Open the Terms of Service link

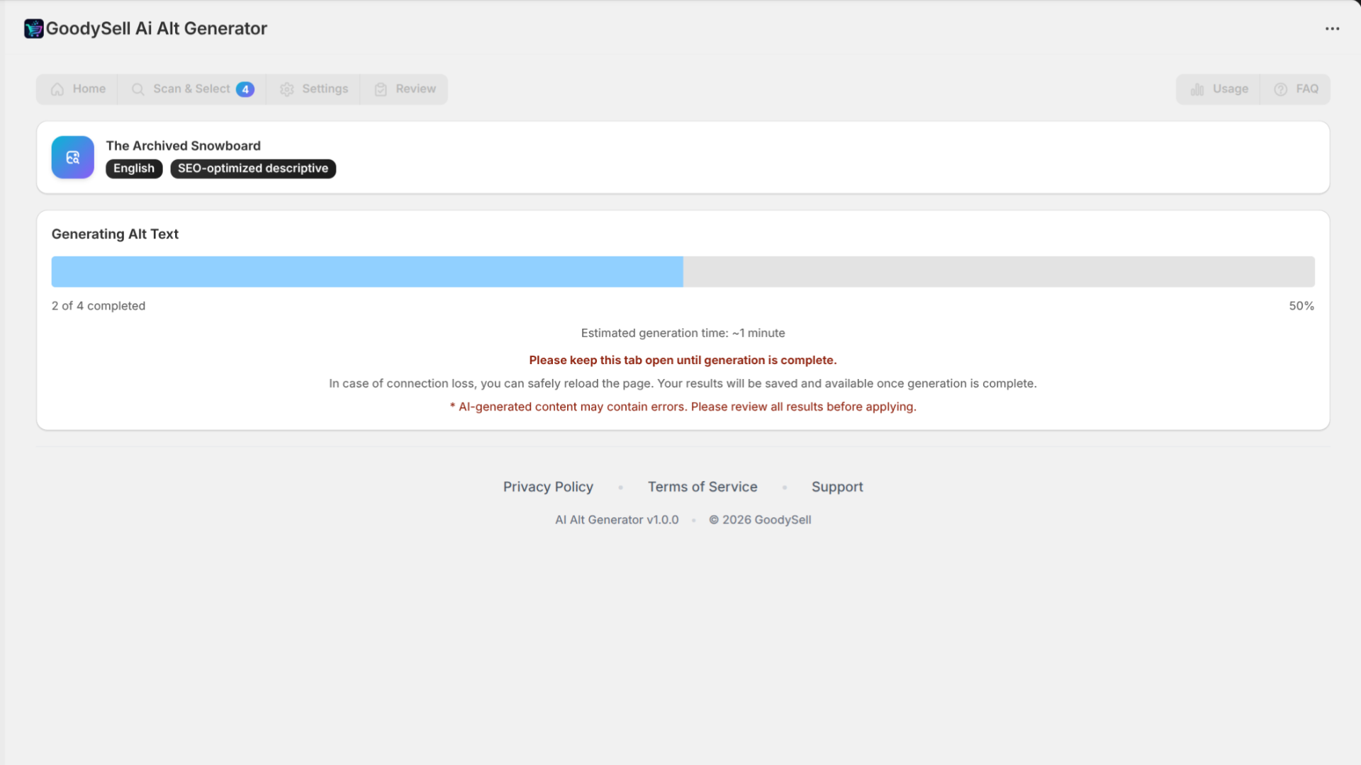702,487
